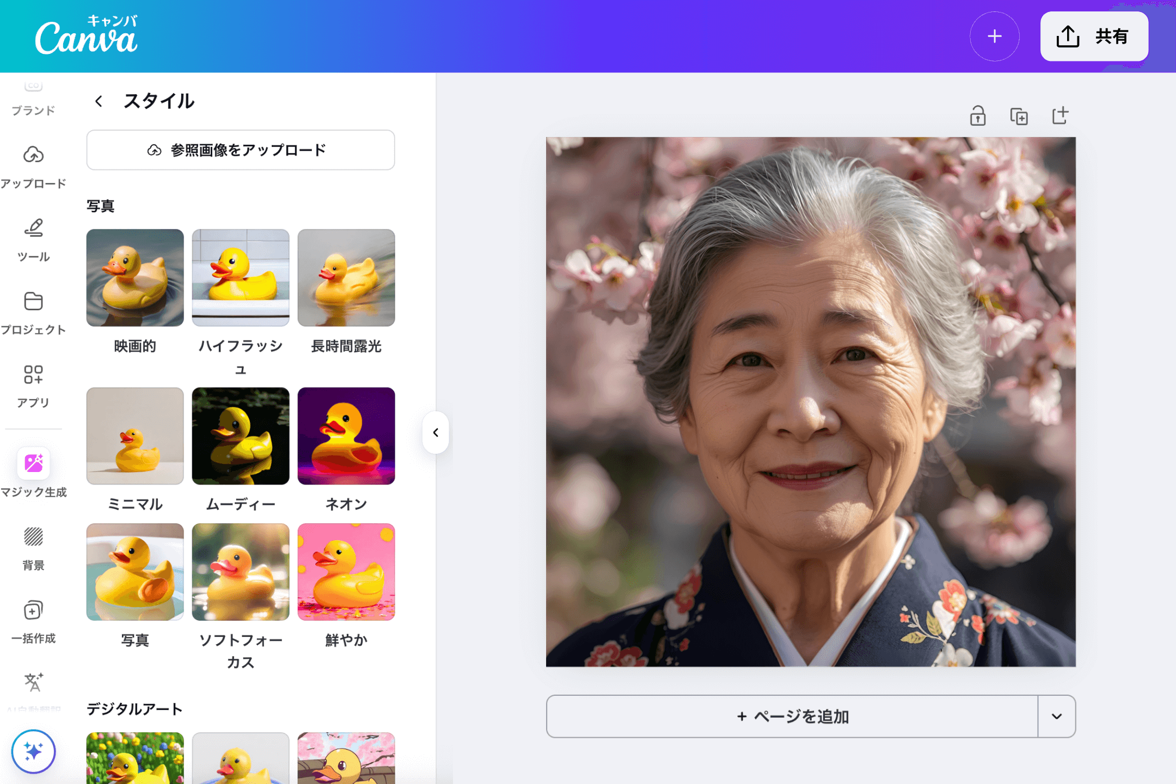
Task: Open the アプリ sidebar panel
Action: tap(33, 386)
